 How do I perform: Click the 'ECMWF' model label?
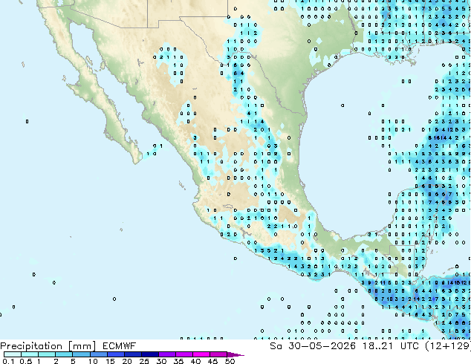point(119,346)
